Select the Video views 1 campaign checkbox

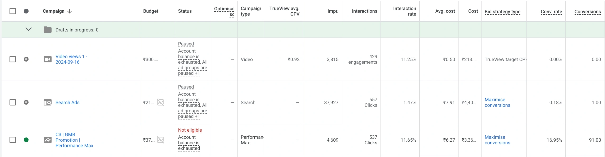pyautogui.click(x=13, y=59)
